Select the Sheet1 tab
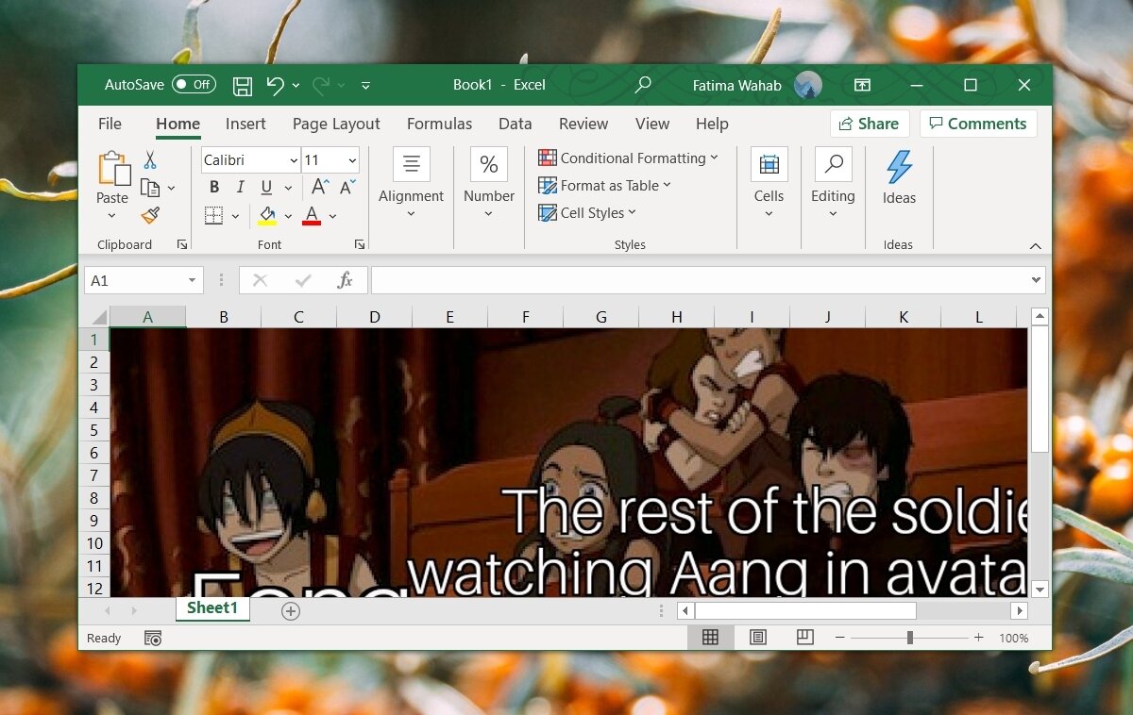This screenshot has width=1133, height=715. pos(211,609)
